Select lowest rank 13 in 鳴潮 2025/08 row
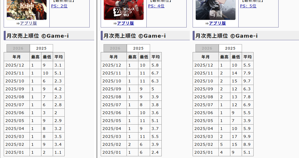This screenshot has width=299, height=158. pyautogui.click(x=236, y=97)
